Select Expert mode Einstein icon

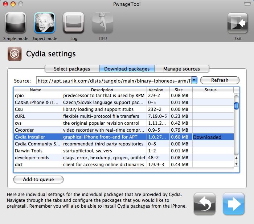pyautogui.click(x=45, y=23)
